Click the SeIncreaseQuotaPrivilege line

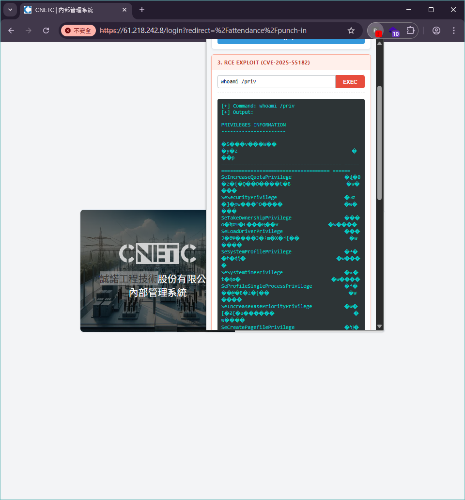(x=256, y=177)
